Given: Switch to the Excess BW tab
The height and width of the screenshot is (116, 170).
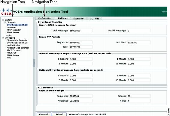Looking at the screenshot, I should 78,19.
